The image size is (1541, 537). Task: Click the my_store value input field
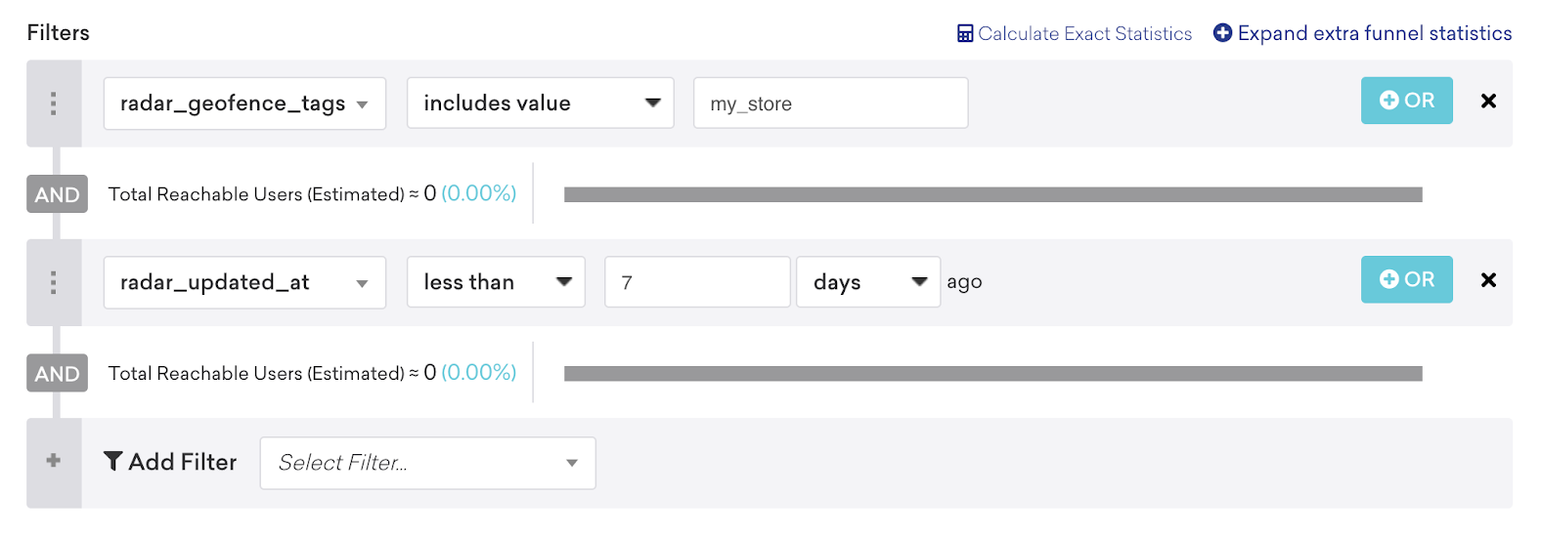(831, 103)
